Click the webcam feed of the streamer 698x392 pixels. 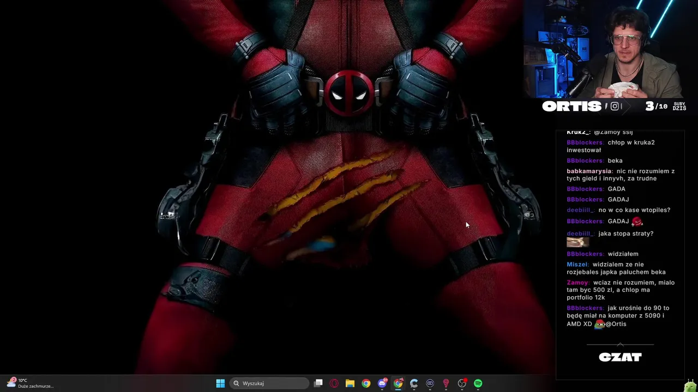611,49
